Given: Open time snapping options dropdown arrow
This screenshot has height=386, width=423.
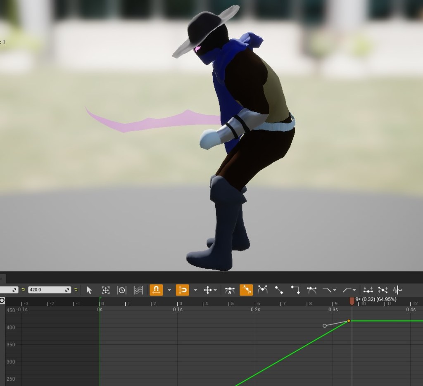Looking at the screenshot, I should pyautogui.click(x=169, y=290).
